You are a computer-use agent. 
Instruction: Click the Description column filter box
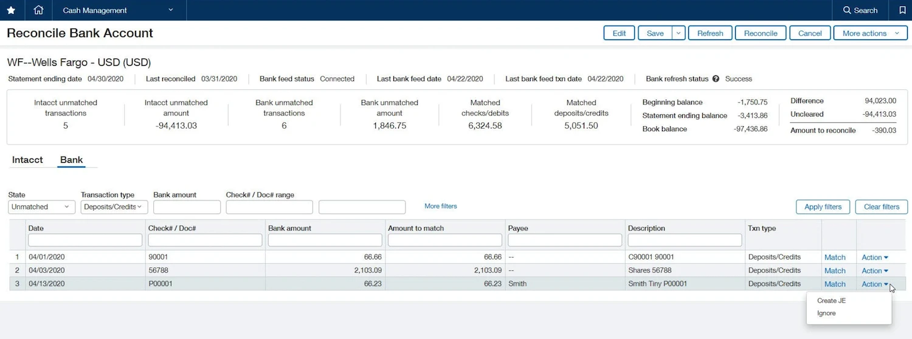point(685,241)
